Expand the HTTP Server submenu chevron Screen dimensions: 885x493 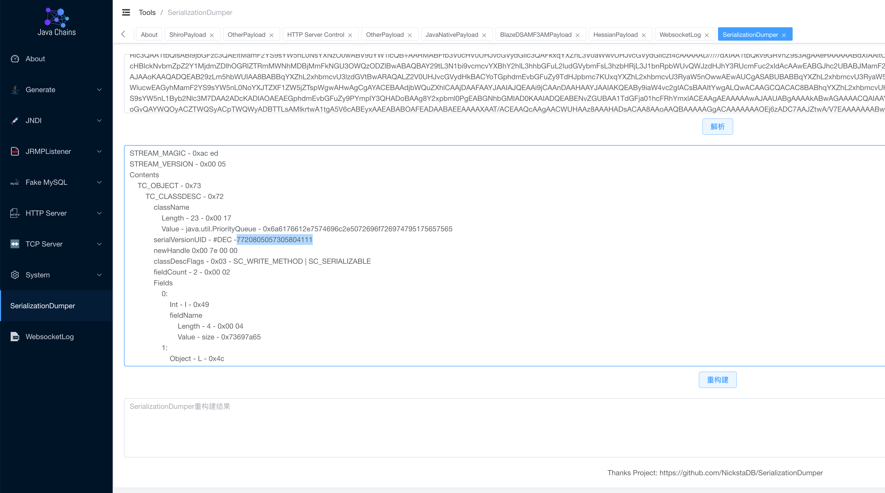tap(99, 213)
